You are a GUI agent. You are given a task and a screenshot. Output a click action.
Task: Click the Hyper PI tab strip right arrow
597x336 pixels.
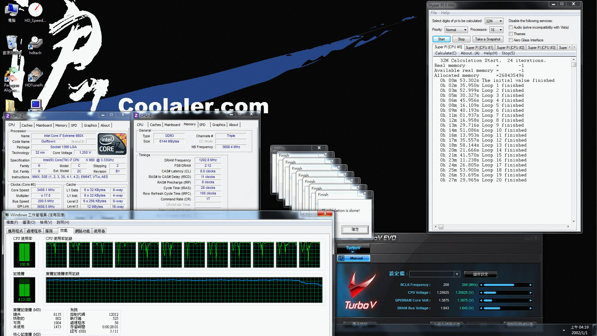coord(574,47)
